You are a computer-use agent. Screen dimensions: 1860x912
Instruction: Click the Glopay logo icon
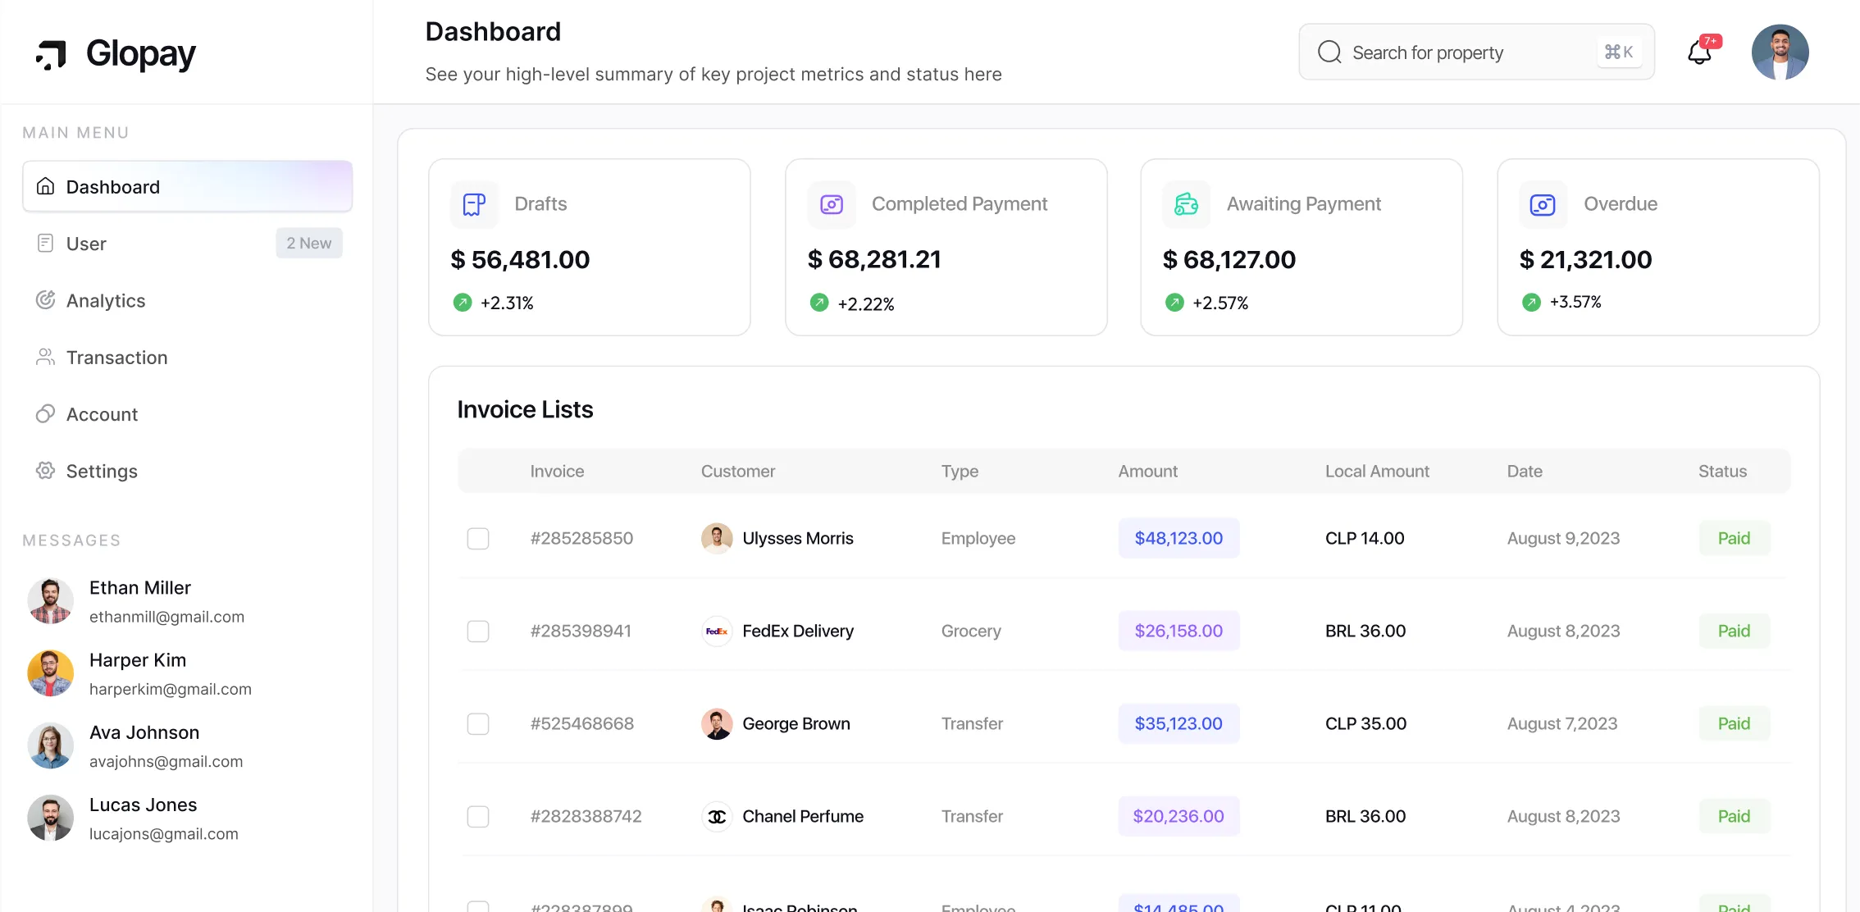click(x=51, y=55)
